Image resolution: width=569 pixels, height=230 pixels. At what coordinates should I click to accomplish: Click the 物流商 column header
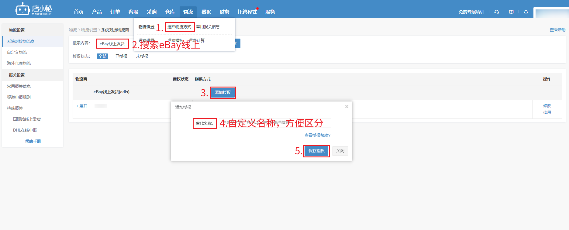[81, 79]
